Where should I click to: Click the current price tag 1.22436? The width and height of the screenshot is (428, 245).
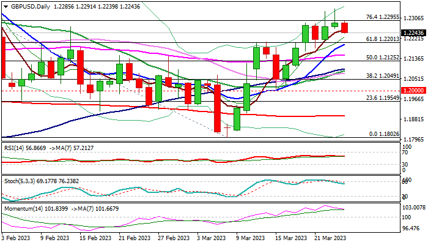pos(414,33)
